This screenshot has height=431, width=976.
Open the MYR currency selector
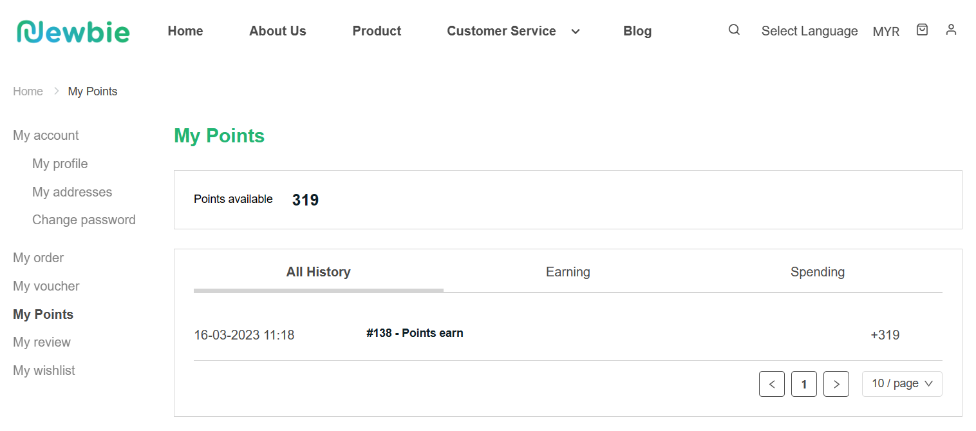pos(886,32)
